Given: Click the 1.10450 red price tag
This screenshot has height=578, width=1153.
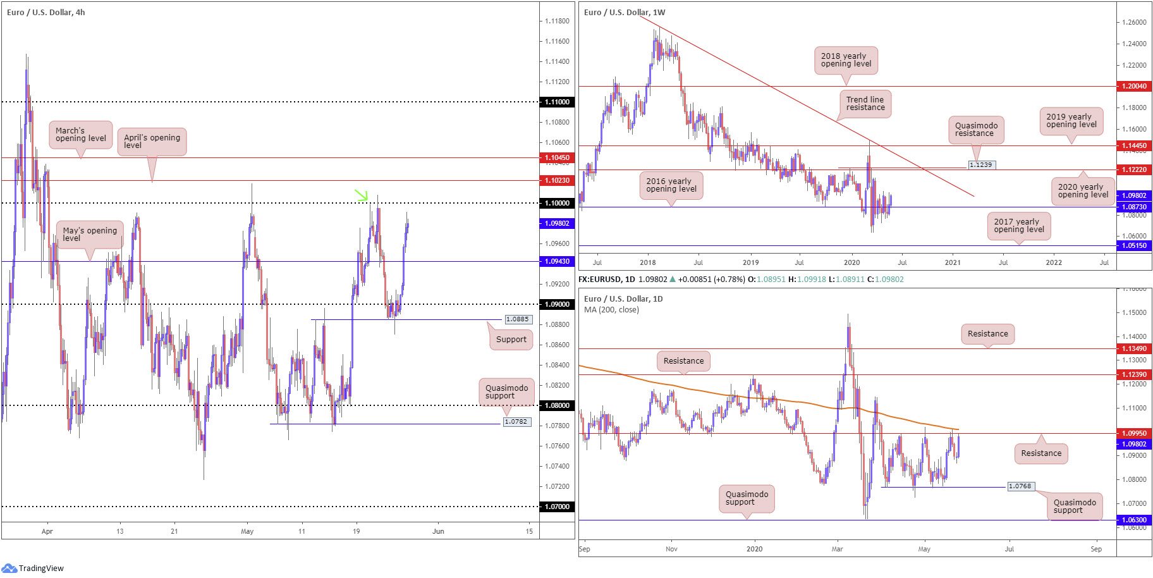Looking at the screenshot, I should click(x=557, y=157).
